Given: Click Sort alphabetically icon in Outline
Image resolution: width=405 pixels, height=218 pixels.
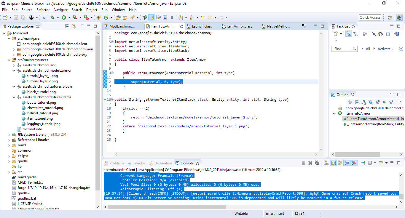Looking at the screenshot, I should (x=364, y=102).
